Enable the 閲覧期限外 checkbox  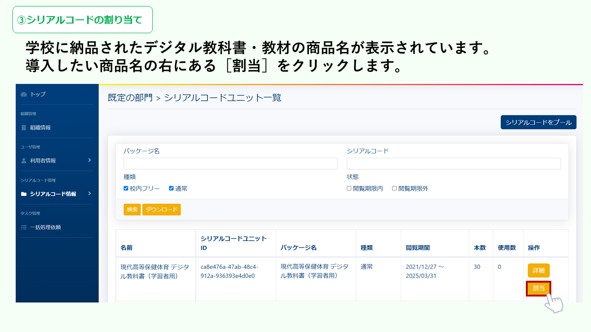point(394,189)
